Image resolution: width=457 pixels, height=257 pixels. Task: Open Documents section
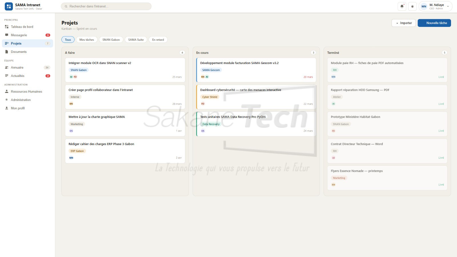27,52
